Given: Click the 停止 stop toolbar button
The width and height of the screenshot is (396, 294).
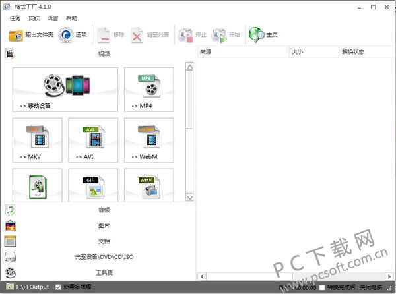Looking at the screenshot, I should point(192,34).
